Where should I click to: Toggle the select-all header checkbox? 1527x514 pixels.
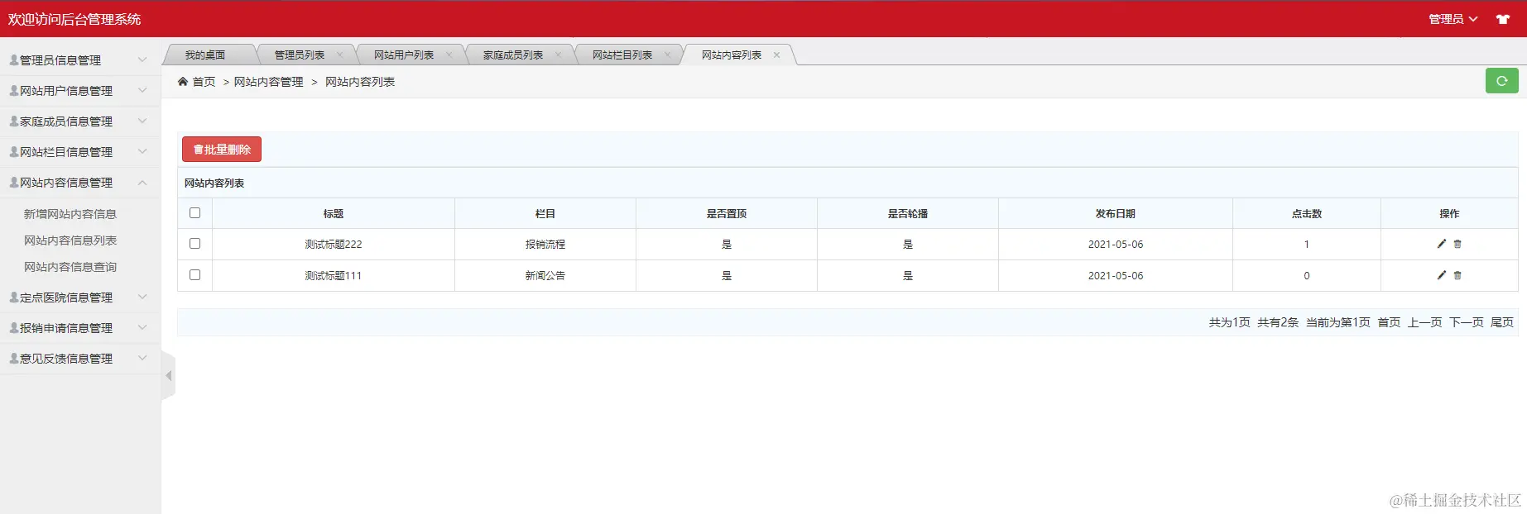tap(194, 212)
